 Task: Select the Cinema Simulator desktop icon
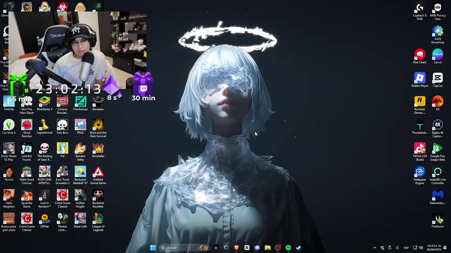[x=62, y=105]
